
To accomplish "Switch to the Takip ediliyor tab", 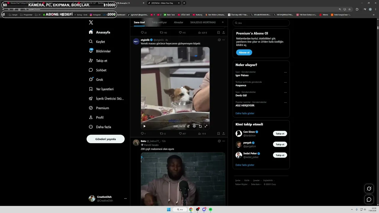I will pyautogui.click(x=159, y=22).
